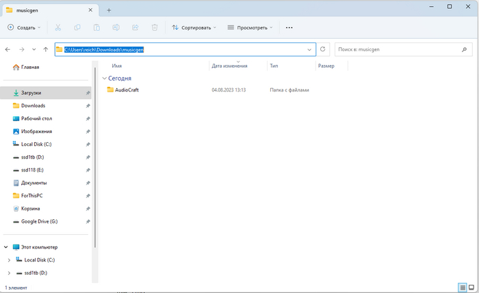This screenshot has height=293, width=479.
Task: Switch to large icons view in status bar
Action: tap(471, 288)
